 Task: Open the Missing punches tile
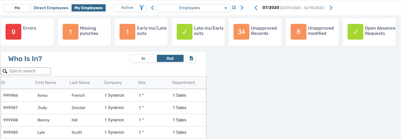click(84, 32)
